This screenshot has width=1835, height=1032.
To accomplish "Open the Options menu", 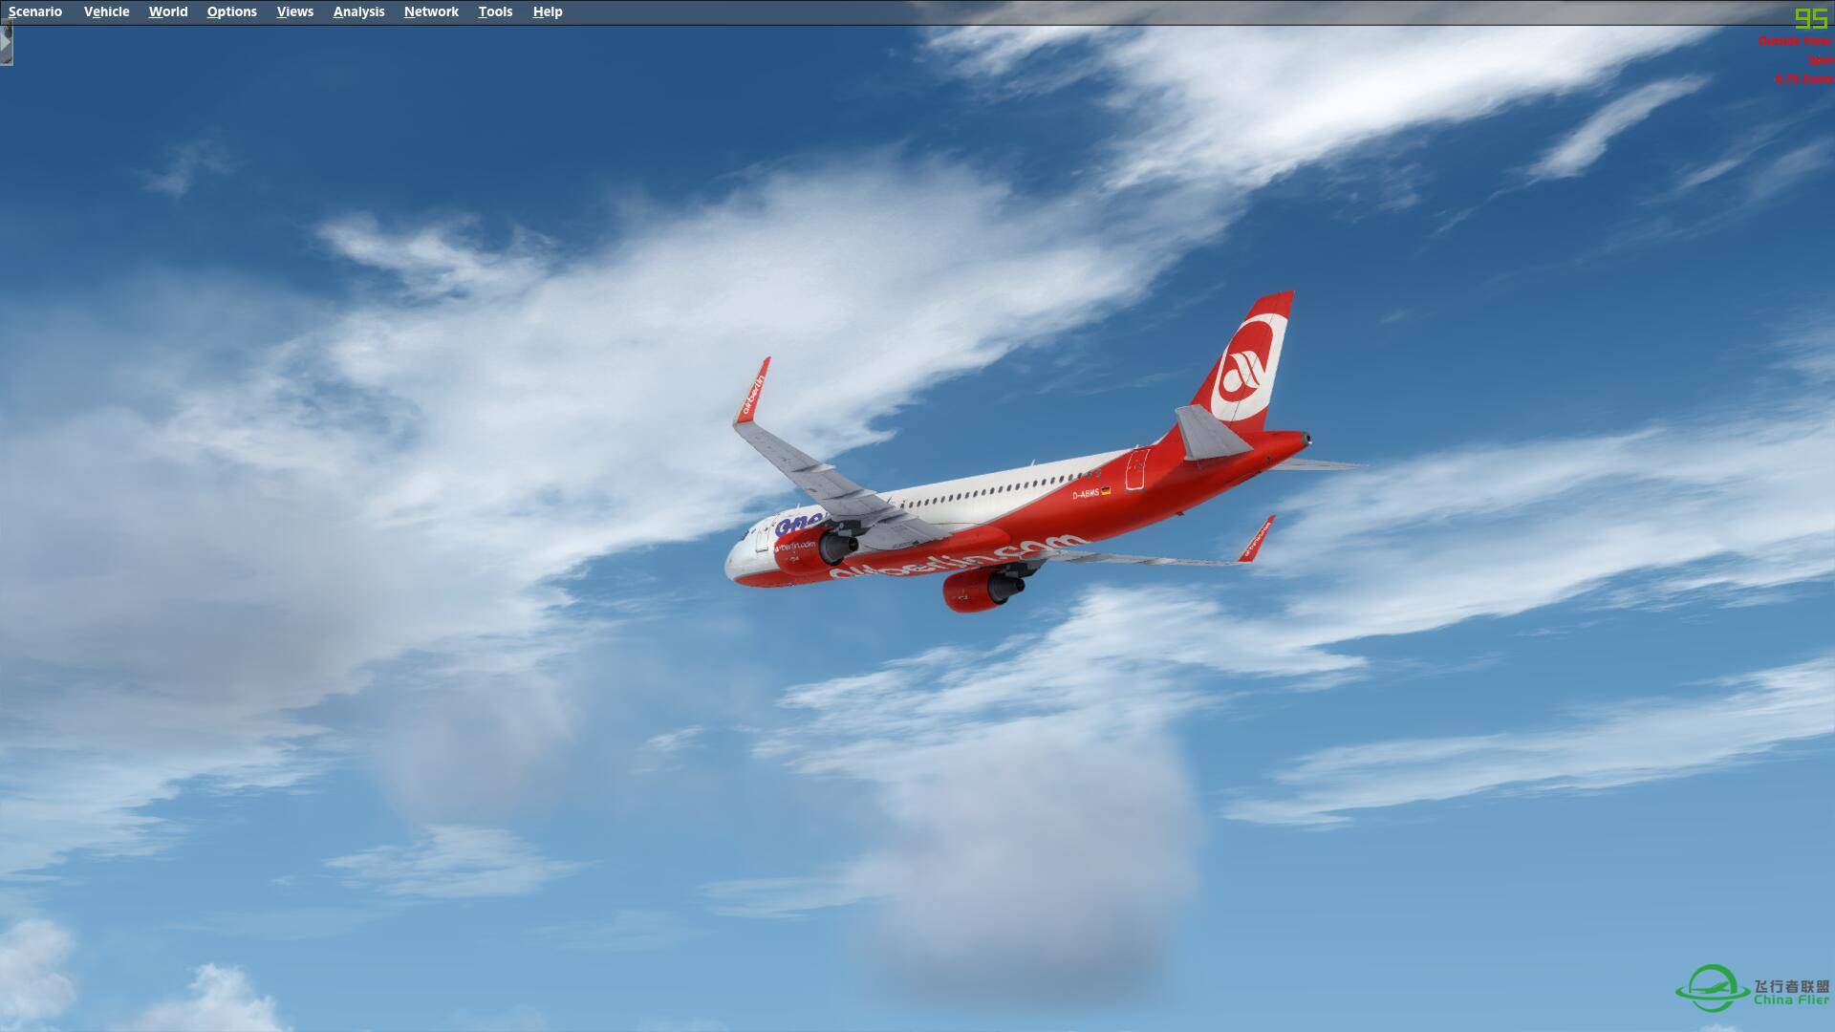I will 232,11.
